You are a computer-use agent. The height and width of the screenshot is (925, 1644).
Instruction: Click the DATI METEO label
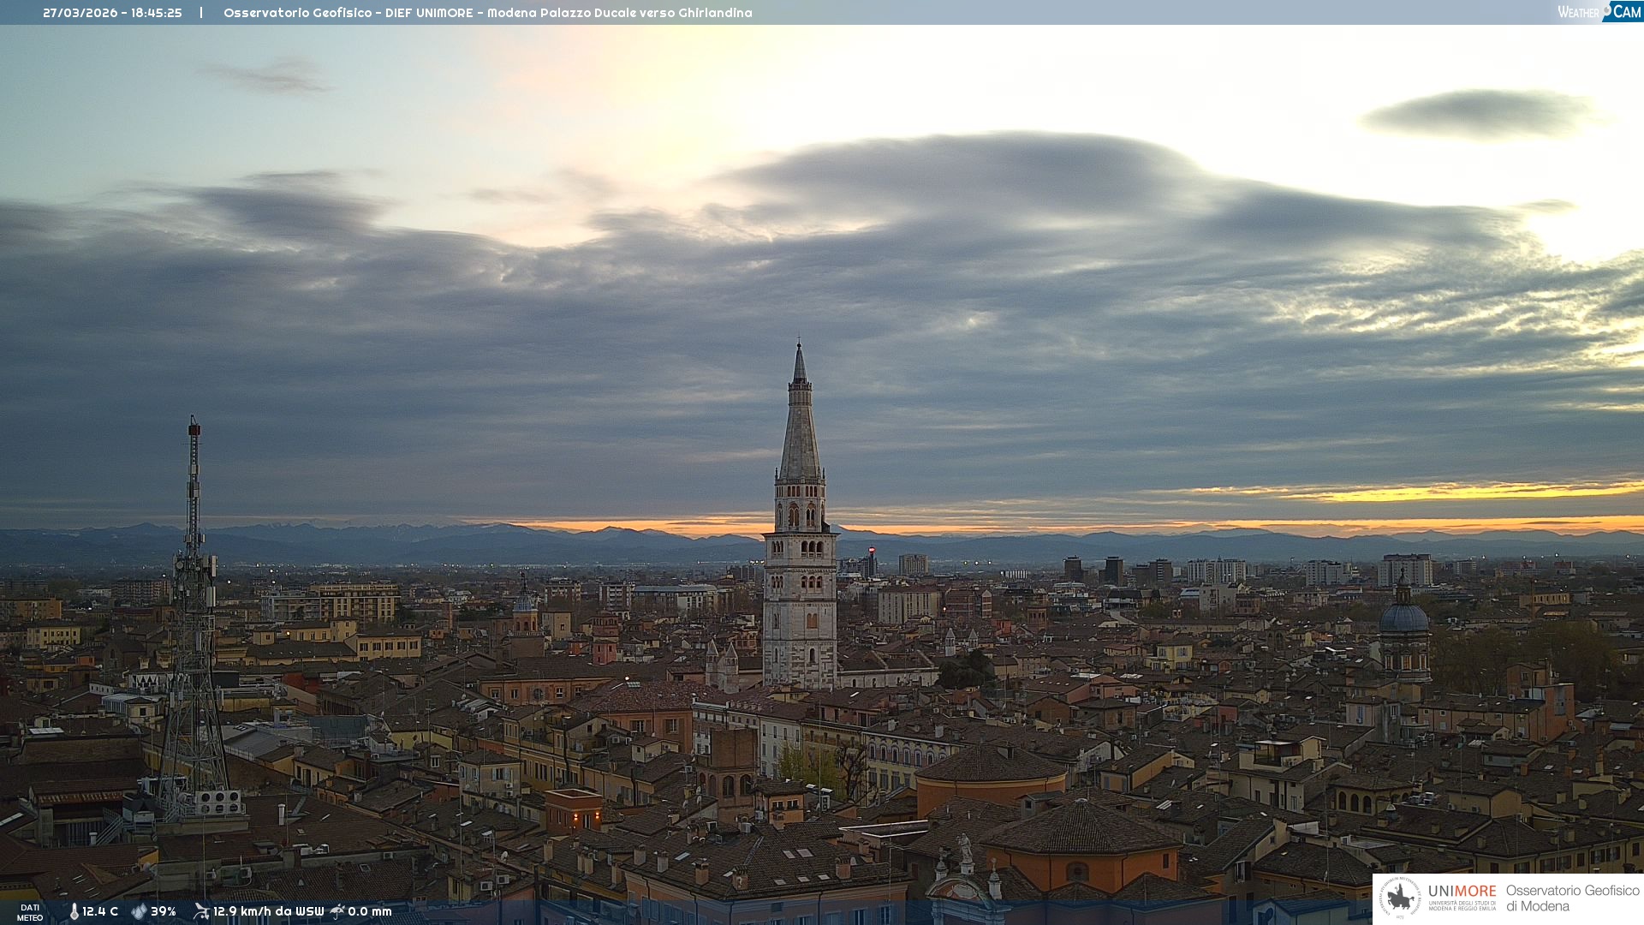point(30,912)
